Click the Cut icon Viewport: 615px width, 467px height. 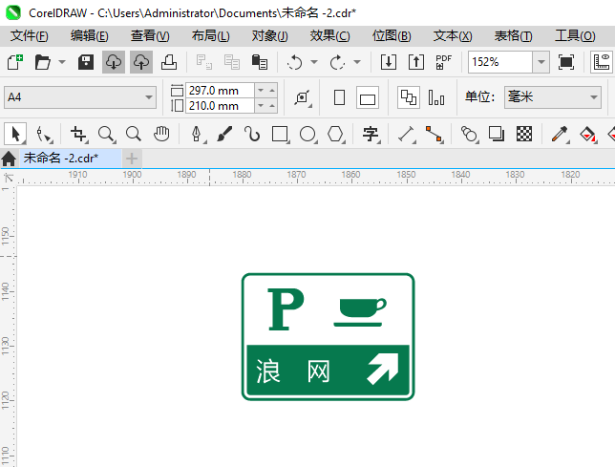[204, 62]
